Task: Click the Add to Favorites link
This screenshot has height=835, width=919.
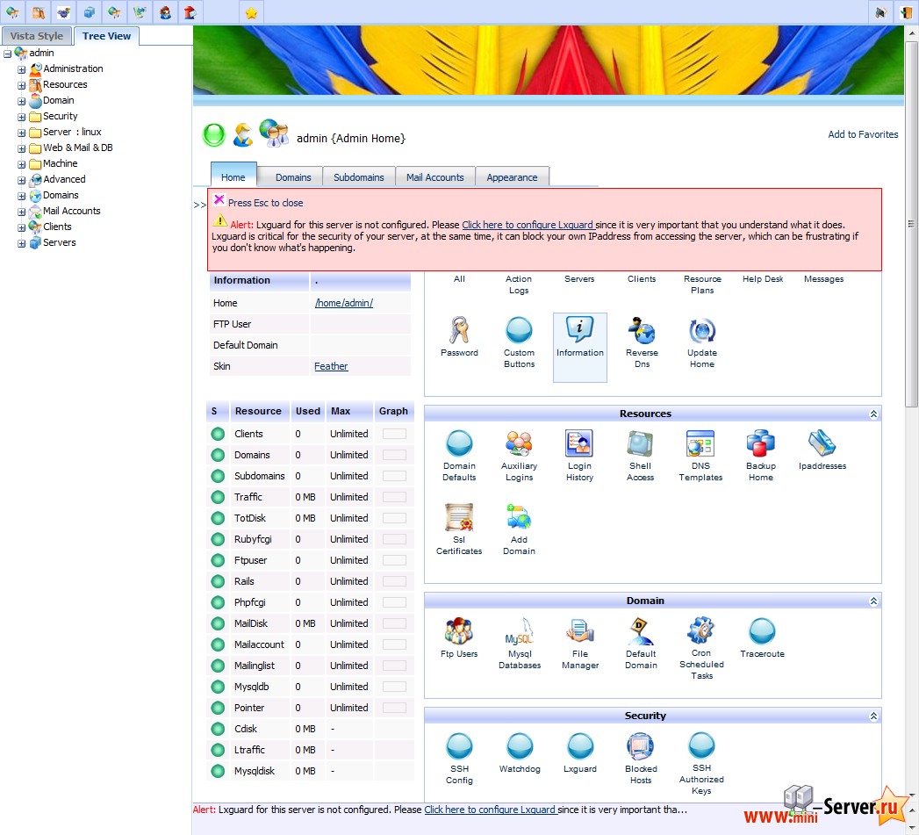Action: click(863, 134)
